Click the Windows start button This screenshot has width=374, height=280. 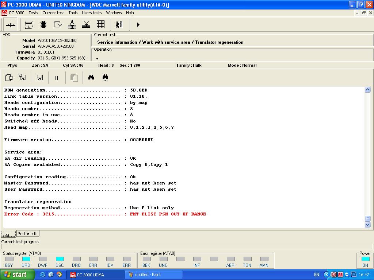[x=17, y=275]
